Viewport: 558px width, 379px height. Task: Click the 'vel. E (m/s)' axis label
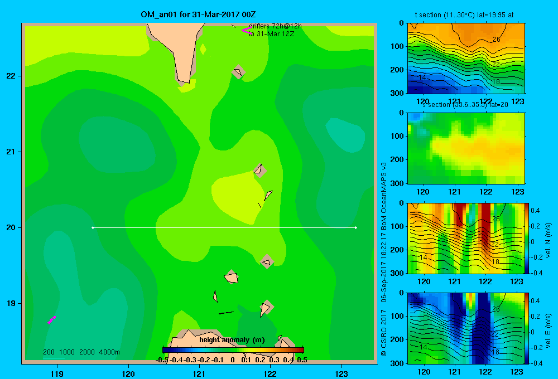549,330
